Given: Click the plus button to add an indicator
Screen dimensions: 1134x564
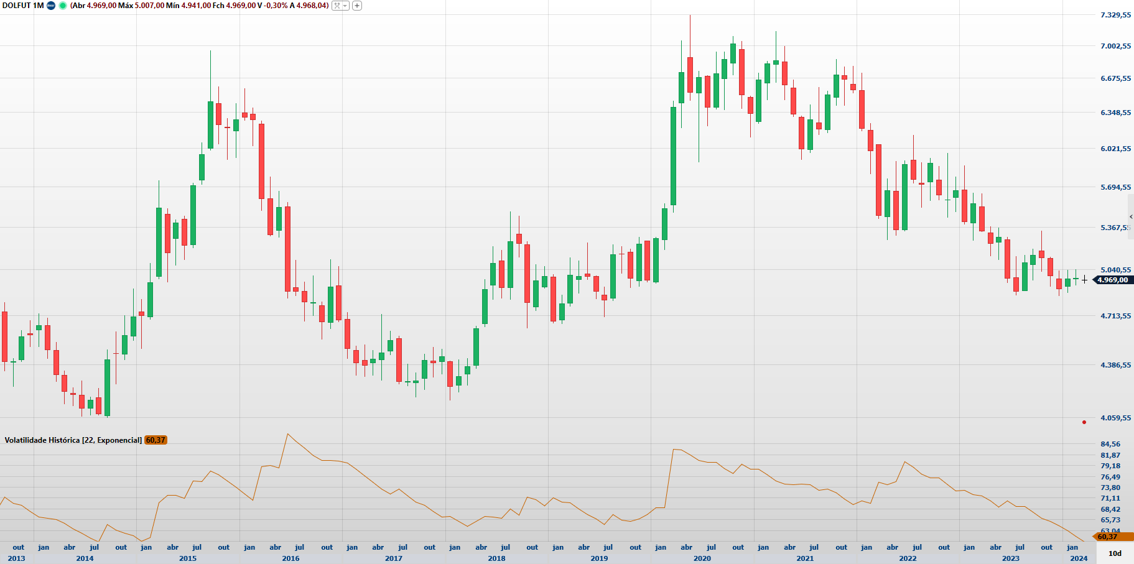Looking at the screenshot, I should click(x=357, y=6).
